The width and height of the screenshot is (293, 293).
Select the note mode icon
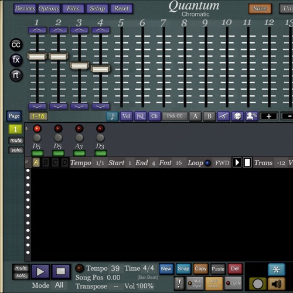tap(113, 116)
